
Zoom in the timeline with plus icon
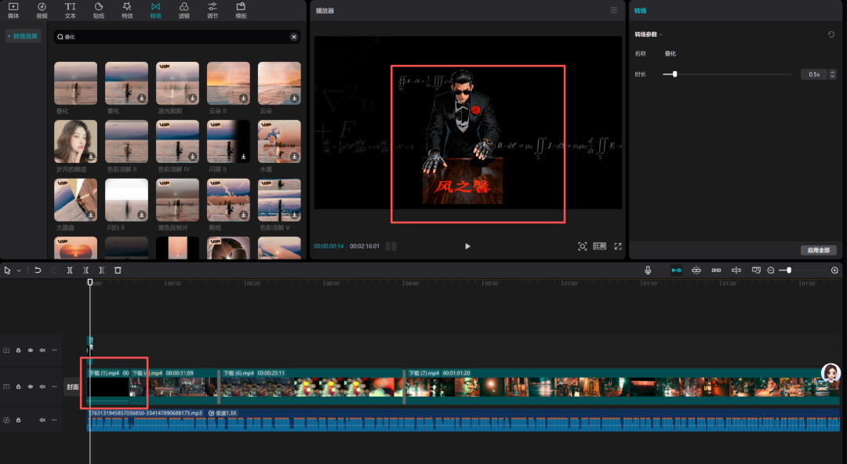(x=834, y=270)
